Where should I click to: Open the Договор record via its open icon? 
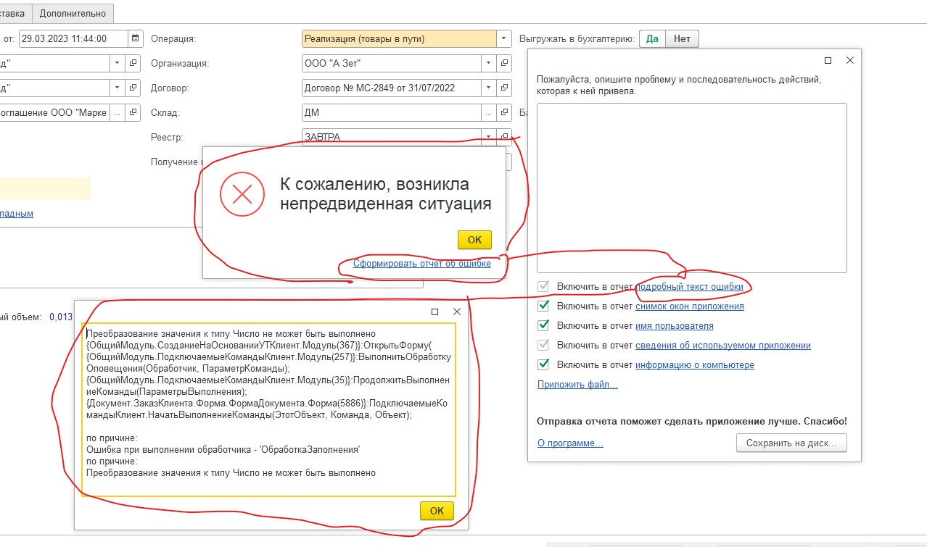click(x=506, y=88)
